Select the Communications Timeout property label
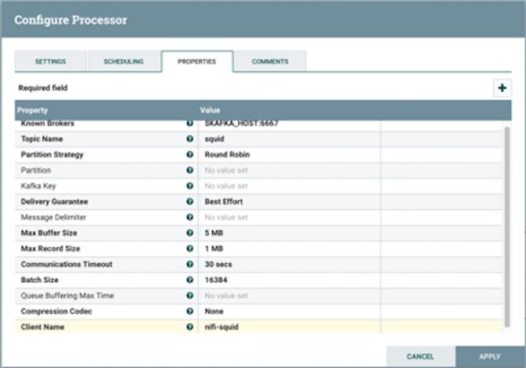 tap(66, 264)
